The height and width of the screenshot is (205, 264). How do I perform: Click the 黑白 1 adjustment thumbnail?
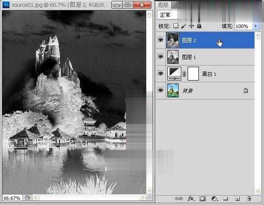174,74
